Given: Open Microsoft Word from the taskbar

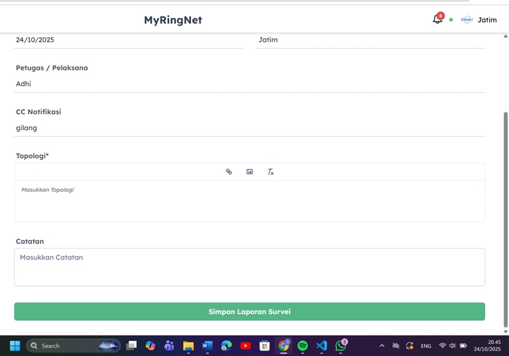Looking at the screenshot, I should click(207, 345).
